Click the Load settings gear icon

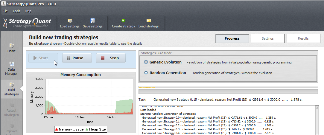(x=70, y=21)
